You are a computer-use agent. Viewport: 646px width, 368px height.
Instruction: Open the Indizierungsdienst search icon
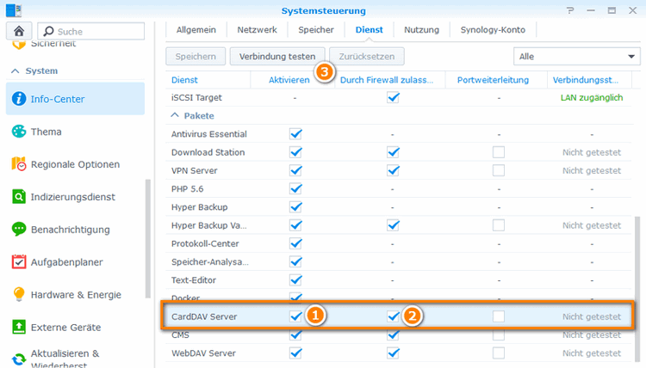19,197
